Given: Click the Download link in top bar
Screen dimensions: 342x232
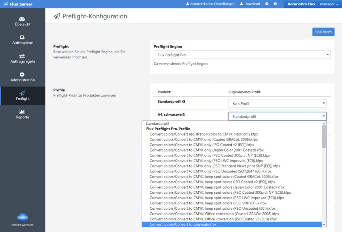Looking at the screenshot, I should pyautogui.click(x=250, y=4).
